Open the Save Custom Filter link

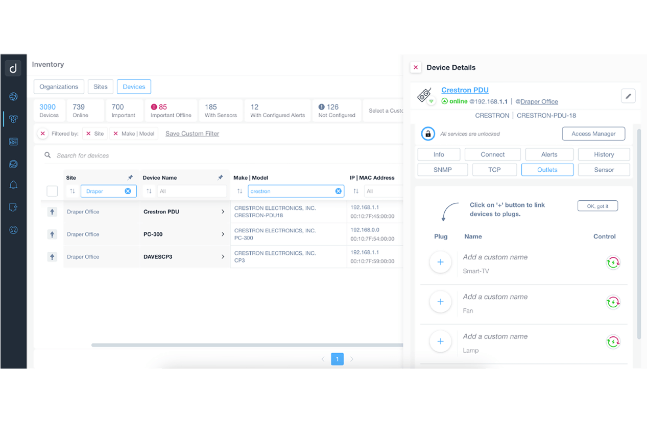(192, 134)
